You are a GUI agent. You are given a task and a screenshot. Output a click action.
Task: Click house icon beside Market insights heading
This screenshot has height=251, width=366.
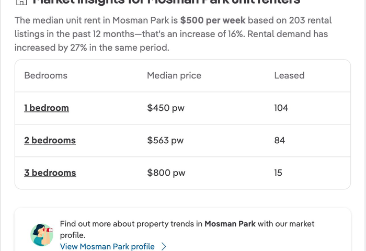coord(21,2)
